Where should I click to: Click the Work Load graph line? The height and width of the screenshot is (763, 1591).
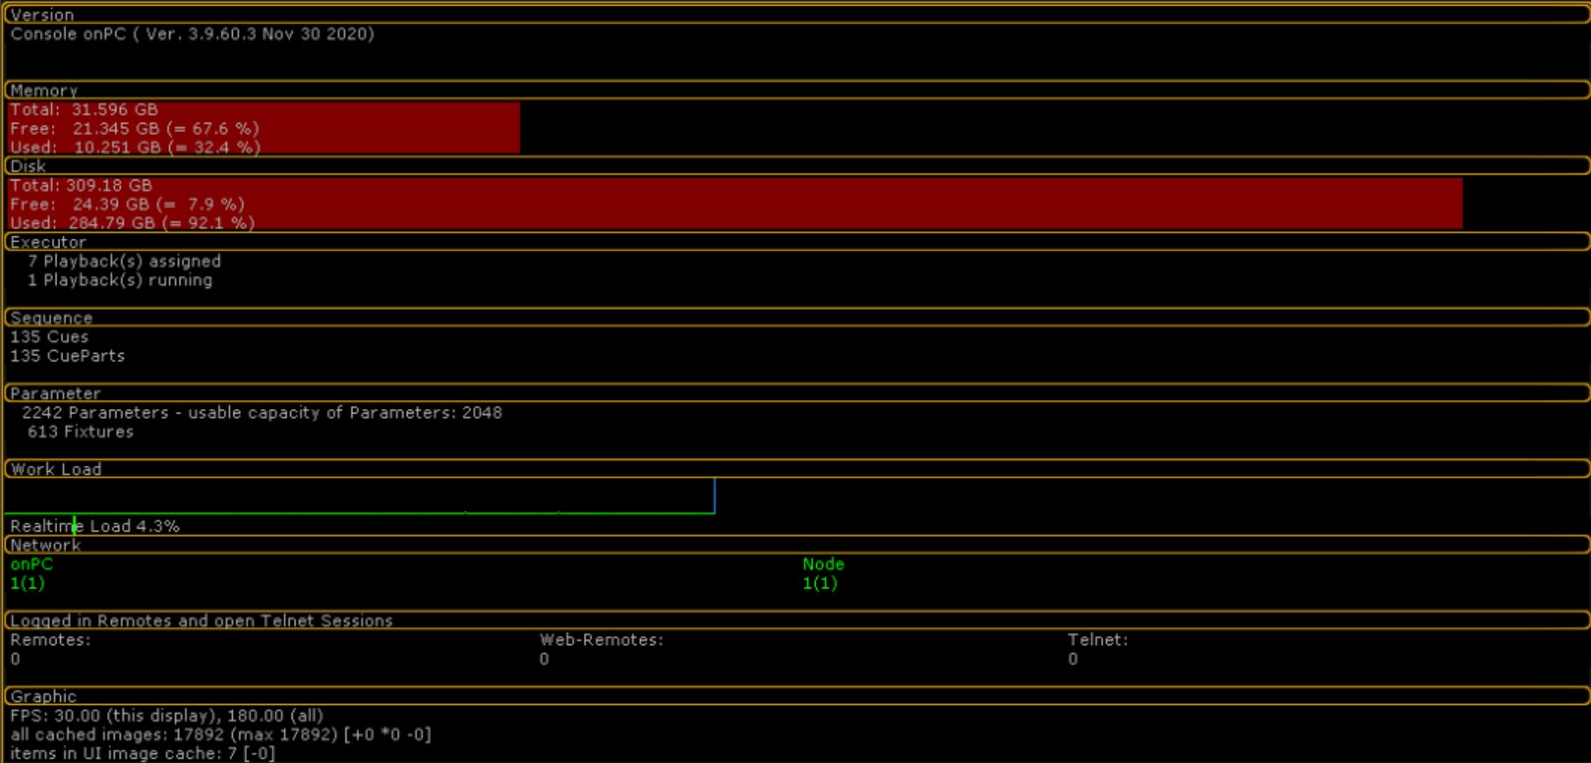[x=359, y=512]
